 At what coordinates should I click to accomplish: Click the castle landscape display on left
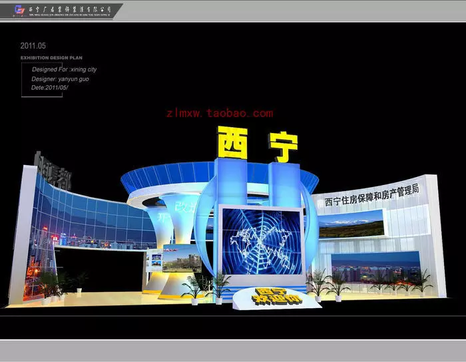182,258
